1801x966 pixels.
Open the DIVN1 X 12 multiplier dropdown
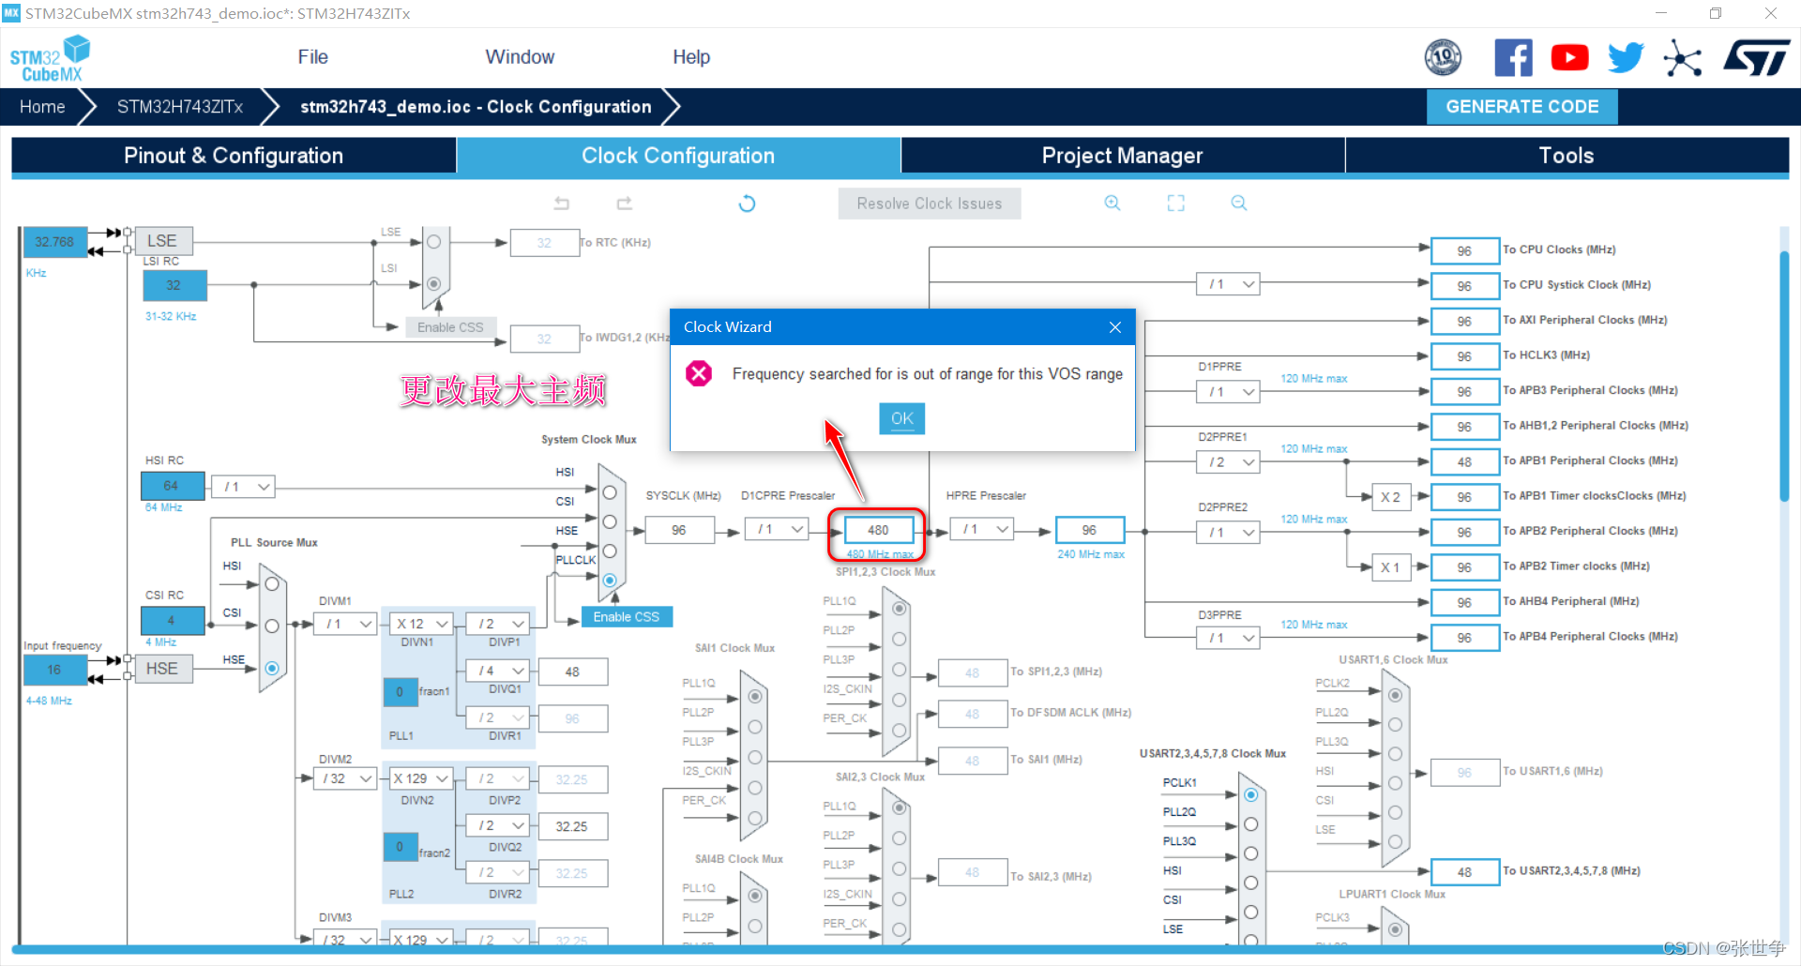click(x=422, y=624)
